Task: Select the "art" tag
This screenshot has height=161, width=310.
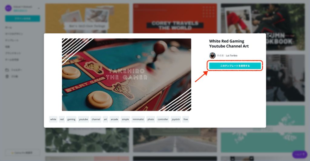Action: click(x=105, y=119)
